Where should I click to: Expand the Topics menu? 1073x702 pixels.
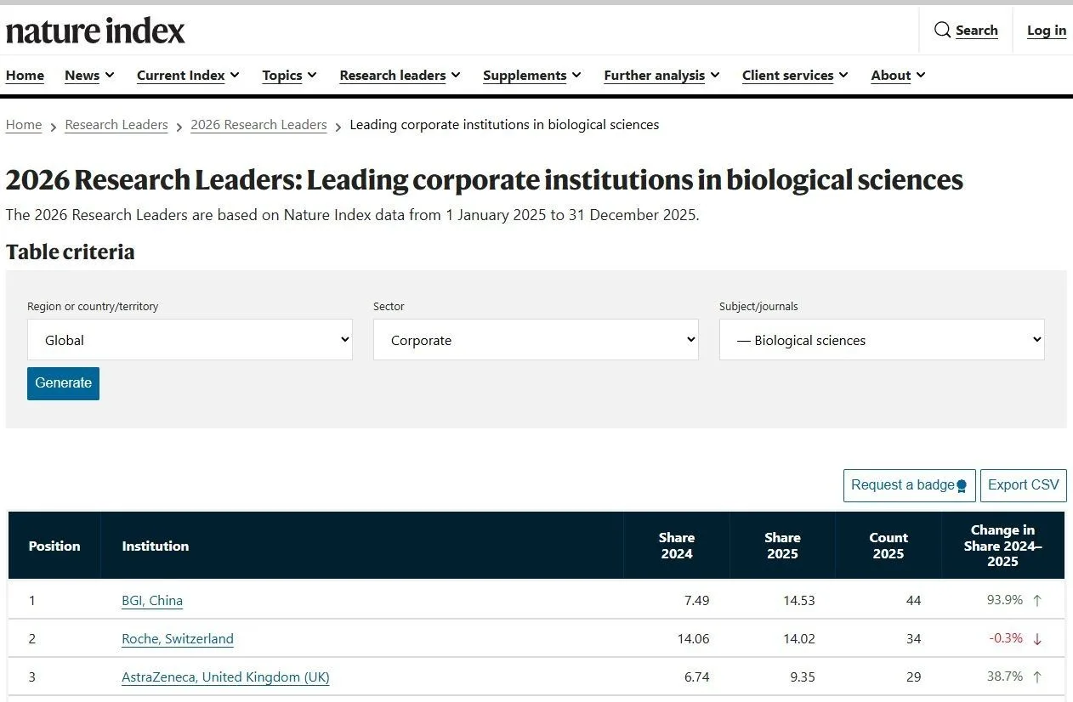pyautogui.click(x=289, y=75)
